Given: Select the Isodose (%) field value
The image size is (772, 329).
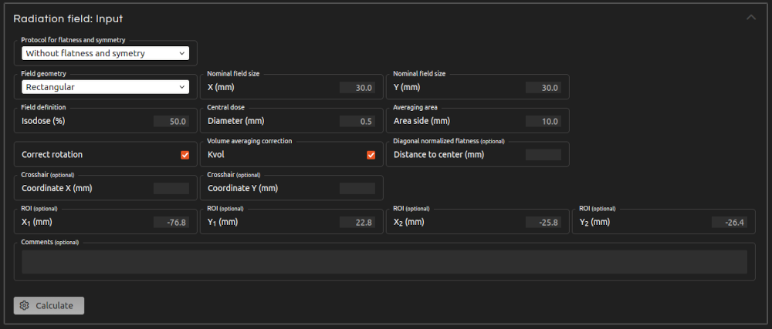Looking at the screenshot, I should [171, 121].
